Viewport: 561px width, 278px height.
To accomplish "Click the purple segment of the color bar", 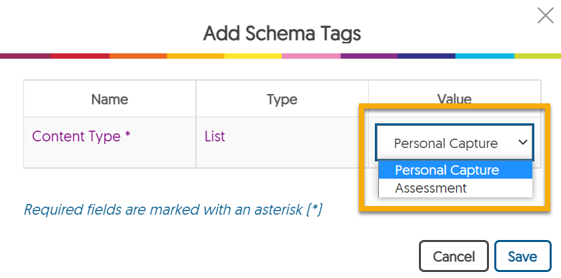I will click(369, 56).
